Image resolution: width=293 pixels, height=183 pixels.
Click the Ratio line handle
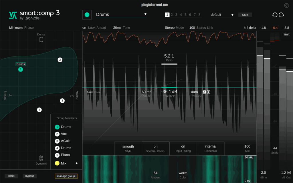[x=169, y=64]
